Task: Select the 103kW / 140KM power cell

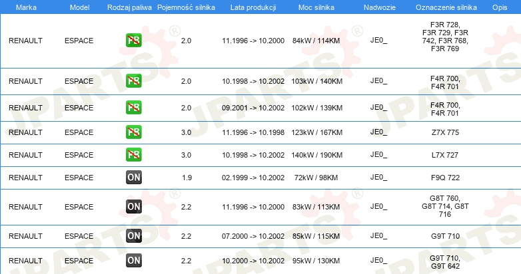Action: click(316, 81)
